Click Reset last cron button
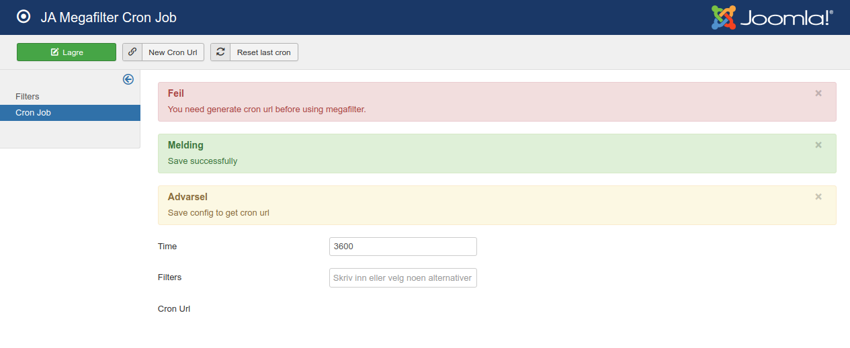Screen dimensions: 850x348 (x=254, y=52)
